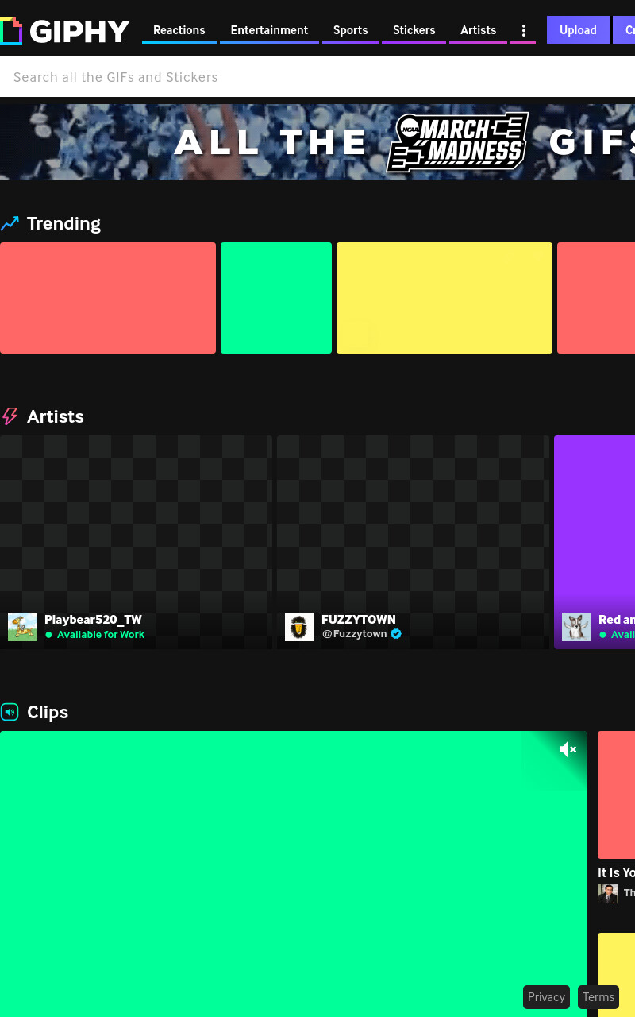Screen dimensions: 635x1017
Task: Click the Artists lightning bolt icon
Action: pos(10,416)
